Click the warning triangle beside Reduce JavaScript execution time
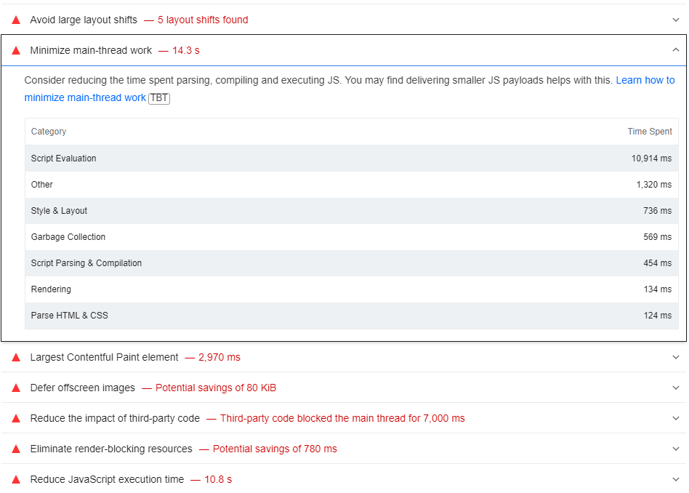Image resolution: width=689 pixels, height=493 pixels. [x=15, y=479]
